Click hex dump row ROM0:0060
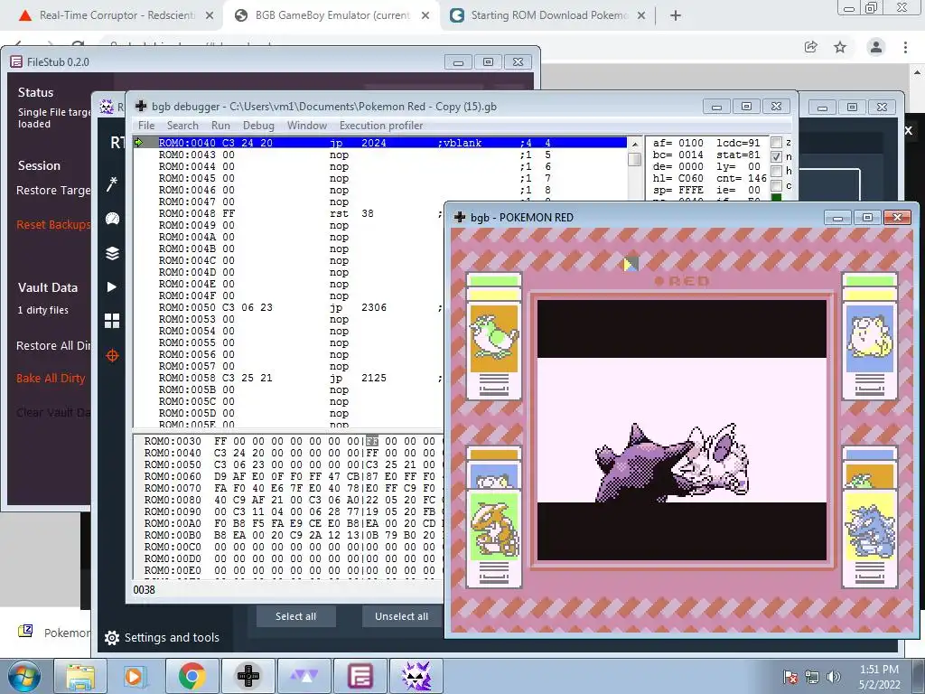Image resolution: width=925 pixels, height=694 pixels. (289, 476)
